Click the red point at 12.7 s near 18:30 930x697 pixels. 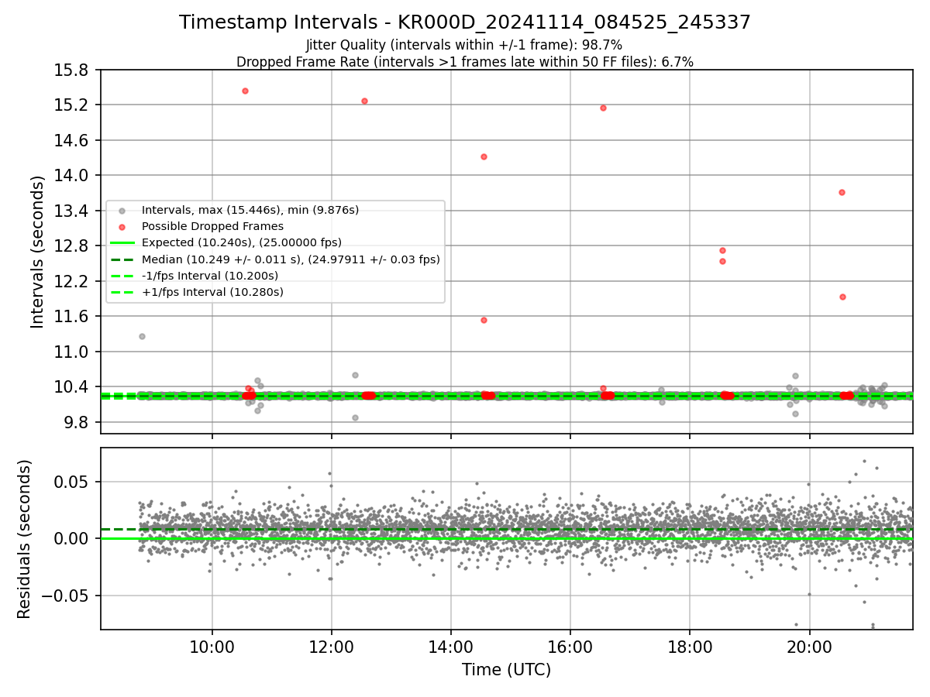tap(722, 250)
